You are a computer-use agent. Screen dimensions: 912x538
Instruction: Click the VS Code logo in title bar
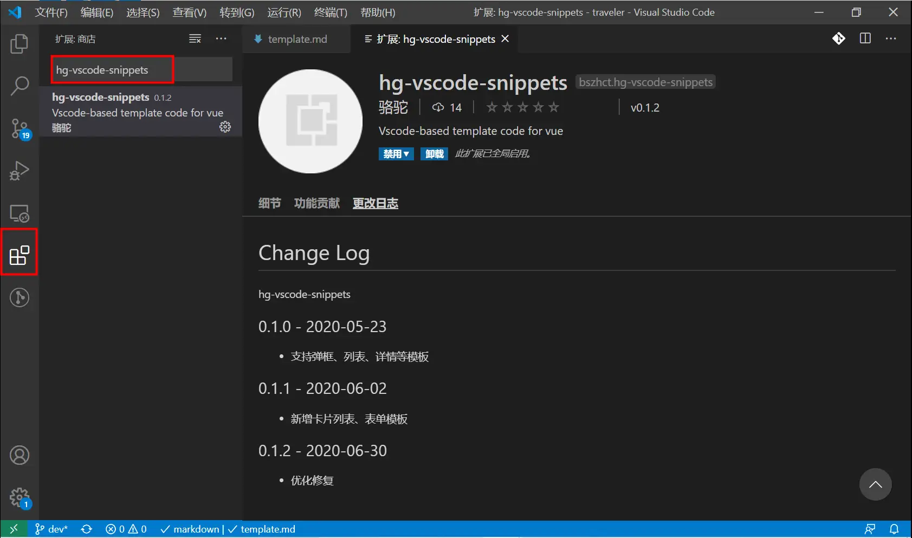tap(15, 12)
